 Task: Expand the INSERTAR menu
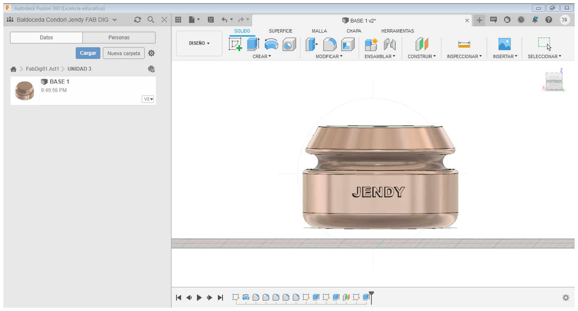point(505,56)
